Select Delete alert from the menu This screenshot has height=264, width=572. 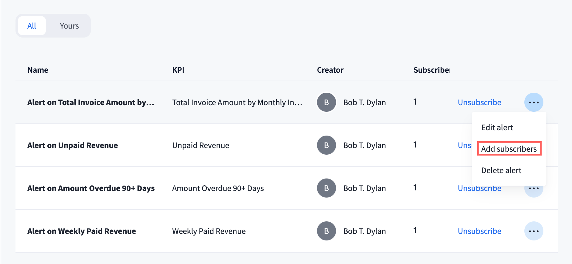501,170
